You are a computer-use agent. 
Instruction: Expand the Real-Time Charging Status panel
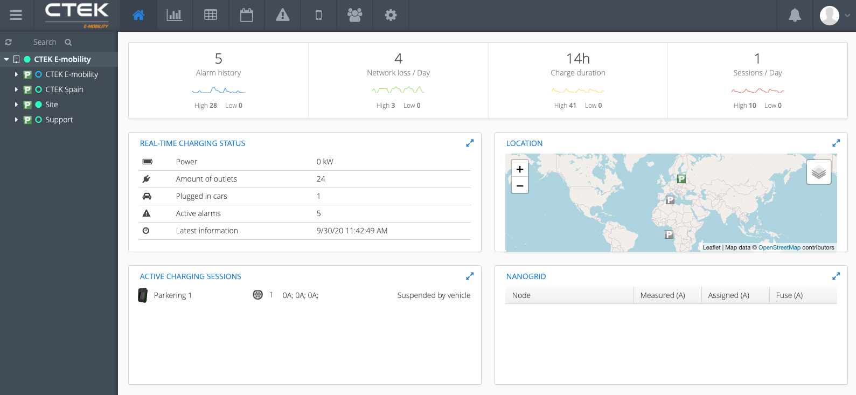[470, 143]
